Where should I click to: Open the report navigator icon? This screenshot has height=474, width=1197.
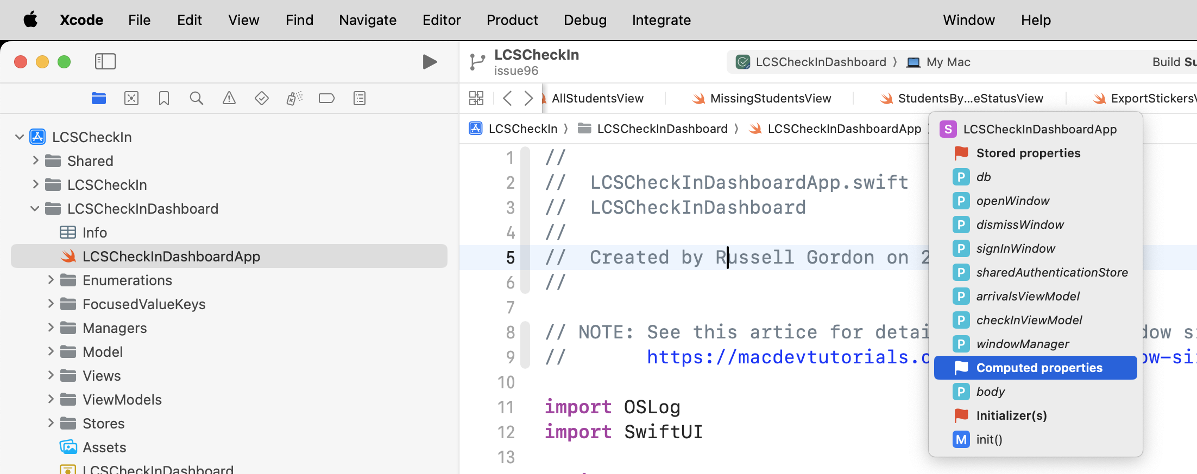coord(360,98)
